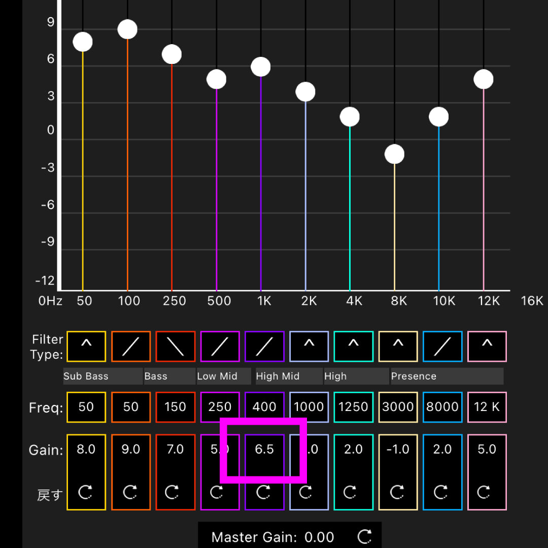548x548 pixels.
Task: Select the Sub Bass range label
Action: pyautogui.click(x=102, y=376)
